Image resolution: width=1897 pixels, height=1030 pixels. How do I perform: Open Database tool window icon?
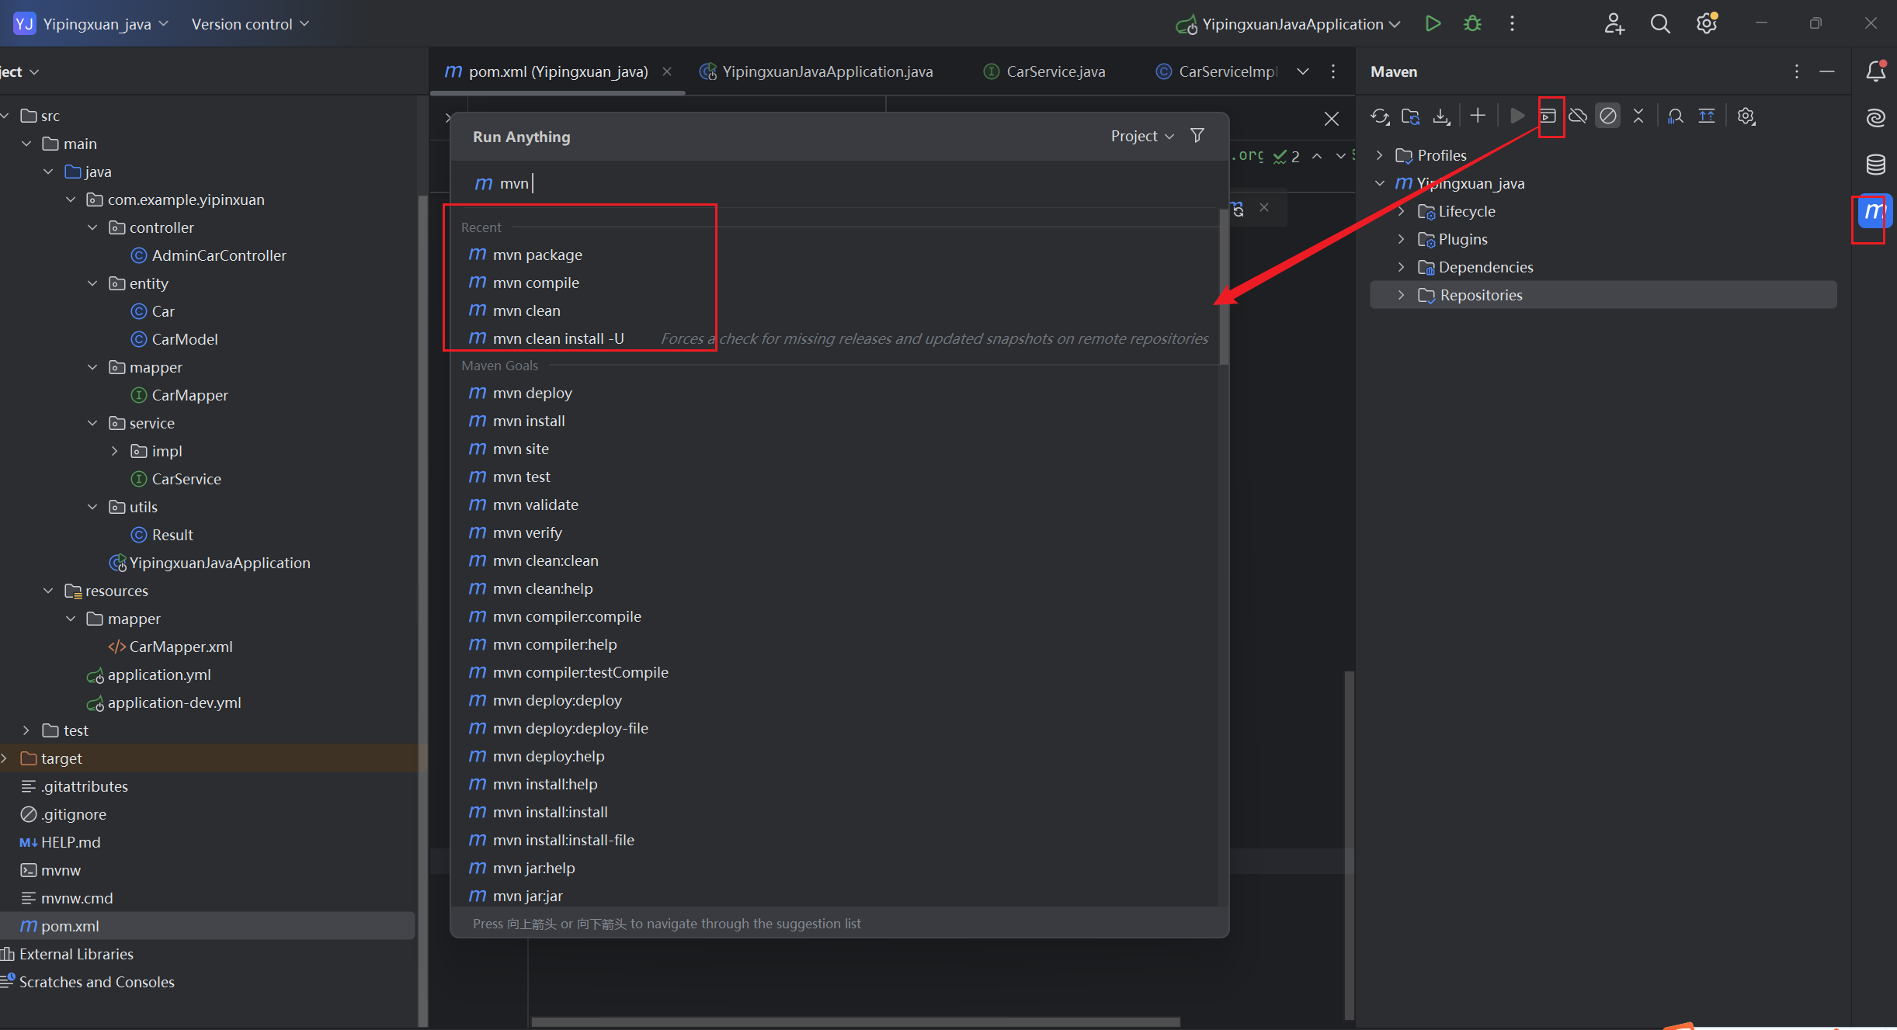pyautogui.click(x=1875, y=165)
